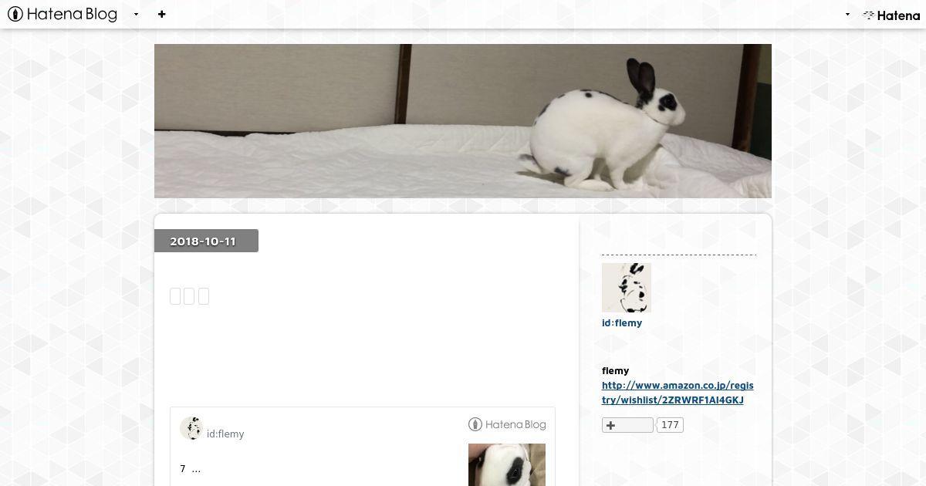Click the Hatena logo at top right

point(891,15)
